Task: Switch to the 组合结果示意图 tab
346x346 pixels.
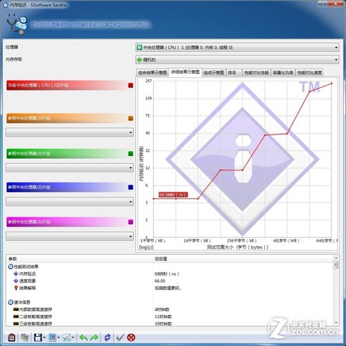Action: pos(153,73)
